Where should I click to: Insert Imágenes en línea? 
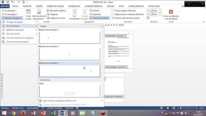point(56,18)
